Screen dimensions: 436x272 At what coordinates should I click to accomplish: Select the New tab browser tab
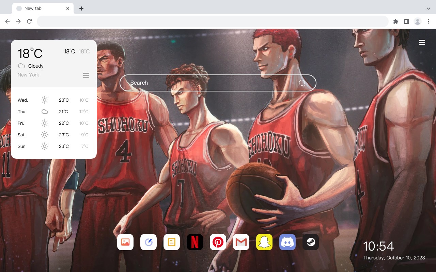pos(43,8)
